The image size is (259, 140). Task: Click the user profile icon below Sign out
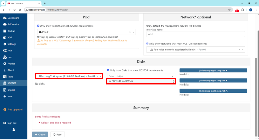click(14, 130)
